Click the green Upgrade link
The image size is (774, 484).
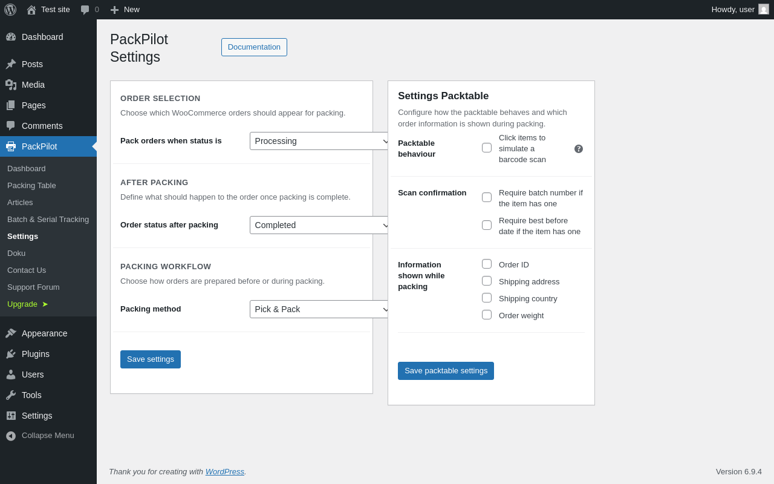pyautogui.click(x=22, y=304)
